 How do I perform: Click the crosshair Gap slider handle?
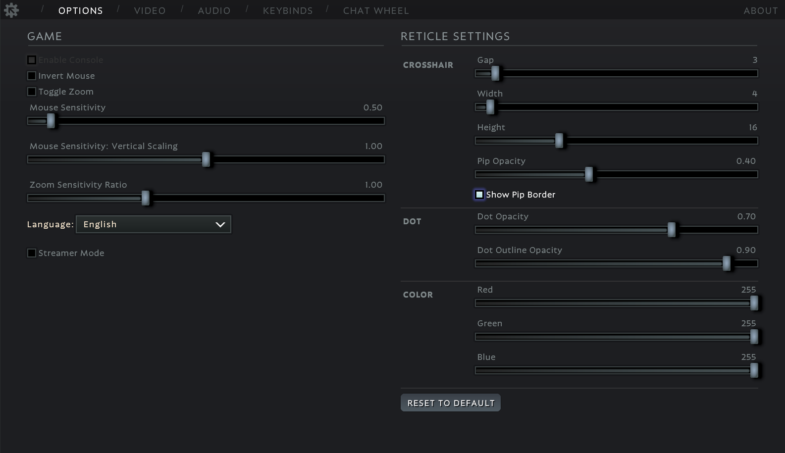tap(495, 73)
